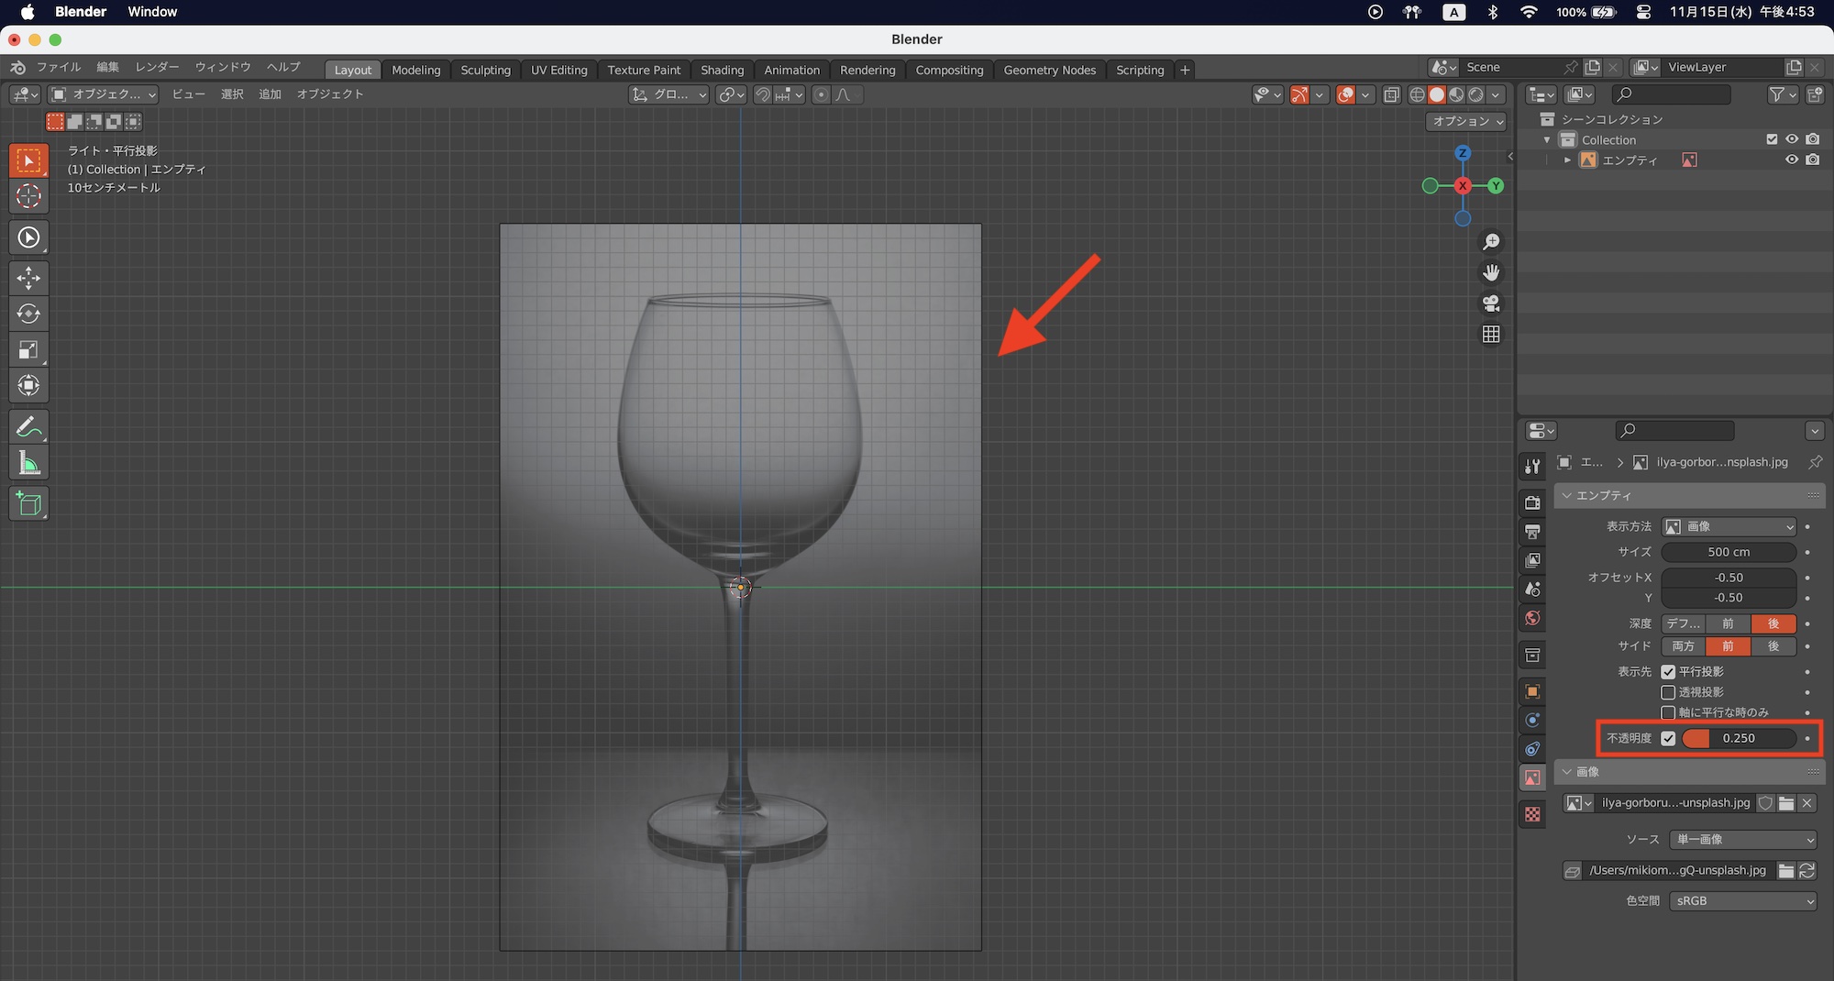Activate the Annotate pencil tool
The image size is (1834, 981).
click(x=28, y=427)
